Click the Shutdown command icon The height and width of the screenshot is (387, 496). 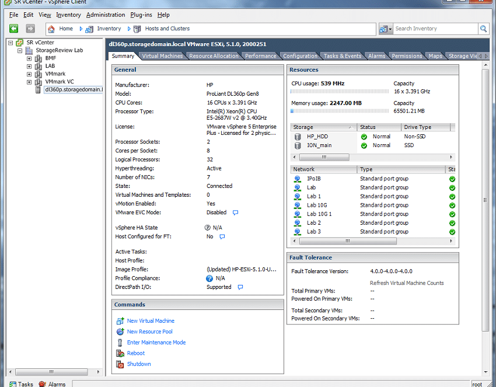coord(120,364)
